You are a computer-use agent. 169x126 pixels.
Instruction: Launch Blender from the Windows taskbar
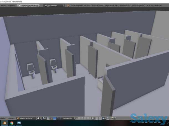pos(4,123)
